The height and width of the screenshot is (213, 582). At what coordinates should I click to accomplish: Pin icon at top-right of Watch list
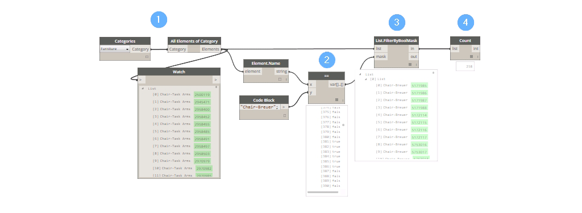click(x=217, y=88)
